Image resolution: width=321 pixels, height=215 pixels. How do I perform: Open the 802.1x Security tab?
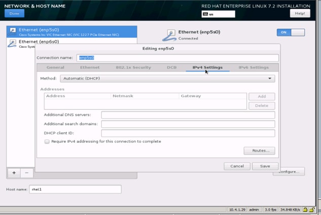(133, 67)
